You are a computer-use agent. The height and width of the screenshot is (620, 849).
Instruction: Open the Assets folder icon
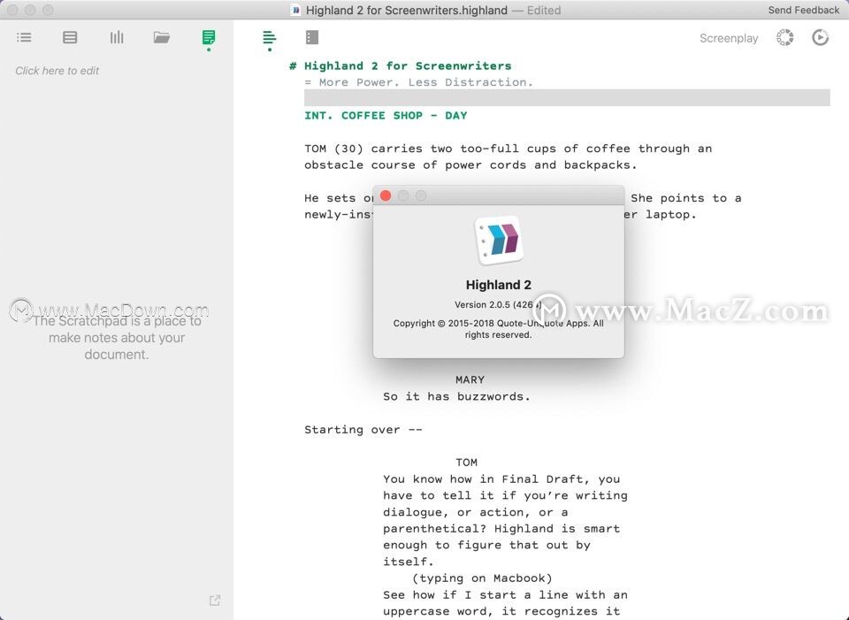(161, 37)
